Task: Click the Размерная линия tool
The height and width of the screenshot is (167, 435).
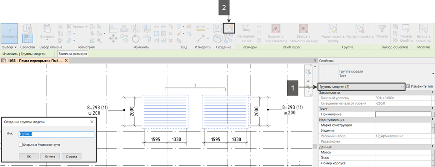Action: click(246, 33)
